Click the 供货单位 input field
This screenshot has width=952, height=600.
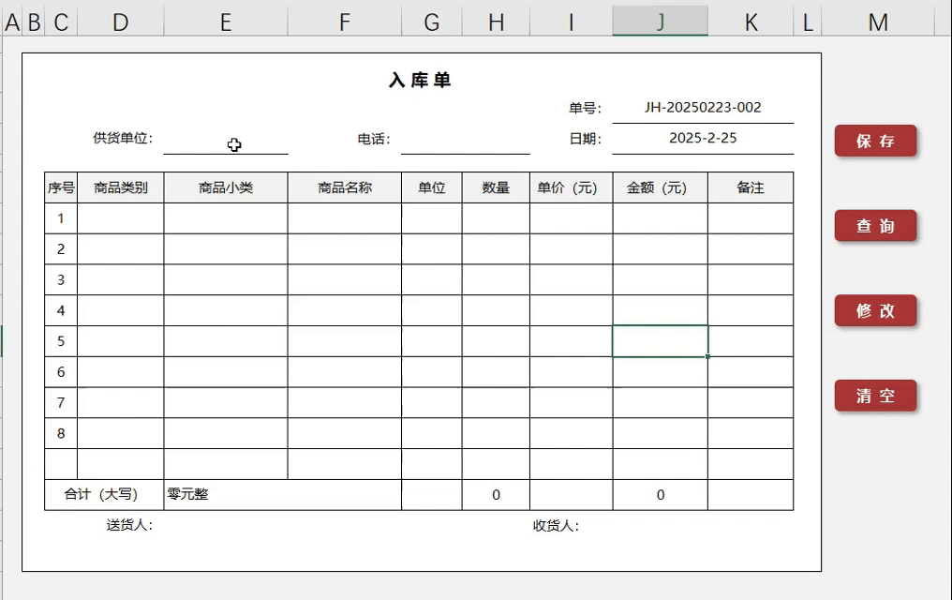225,139
